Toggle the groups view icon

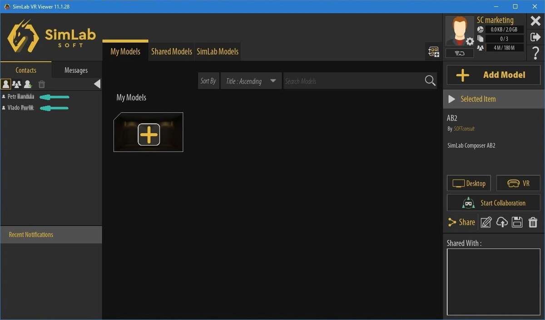[x=17, y=84]
